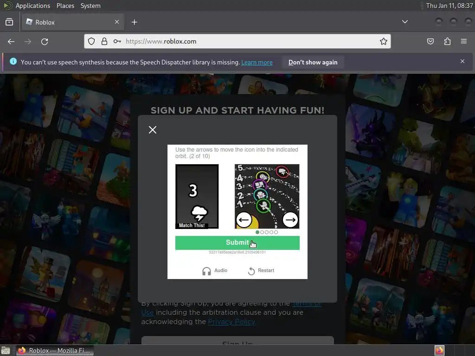The height and width of the screenshot is (356, 475).
Task: Click the Match This! reference image
Action: point(197,197)
